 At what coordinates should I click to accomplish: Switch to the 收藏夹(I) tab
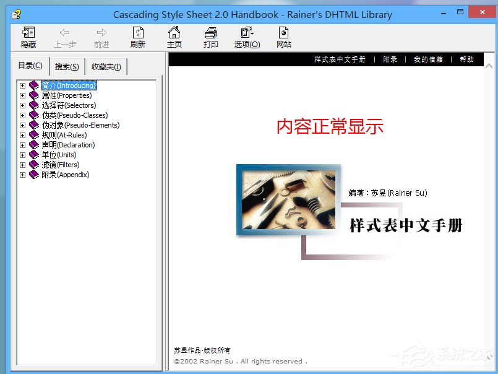coord(106,66)
